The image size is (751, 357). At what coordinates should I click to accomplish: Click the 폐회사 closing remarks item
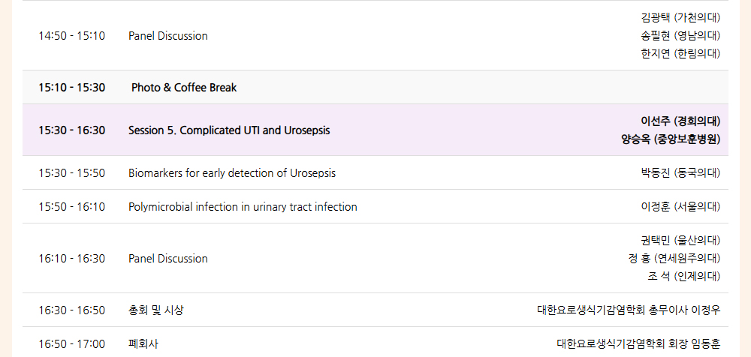coord(143,343)
